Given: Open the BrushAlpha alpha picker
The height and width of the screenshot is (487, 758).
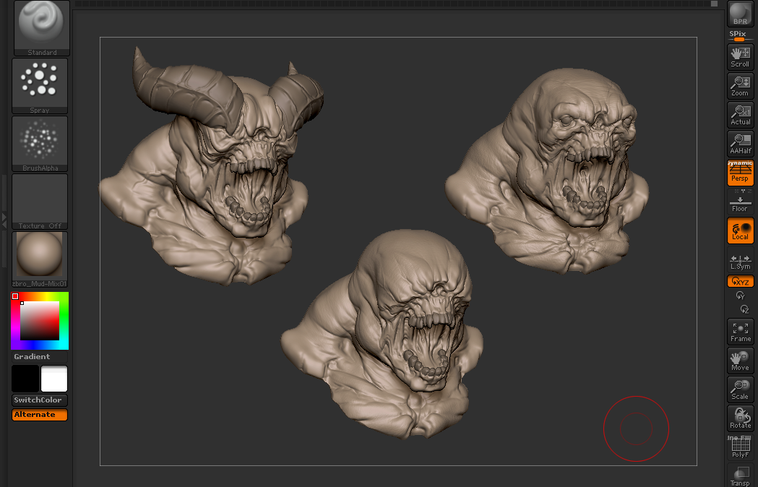Looking at the screenshot, I should pos(40,144).
